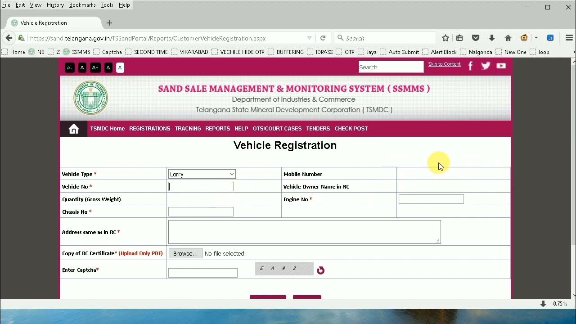Open the SSMMS bookmark
The height and width of the screenshot is (324, 576).
click(x=77, y=52)
